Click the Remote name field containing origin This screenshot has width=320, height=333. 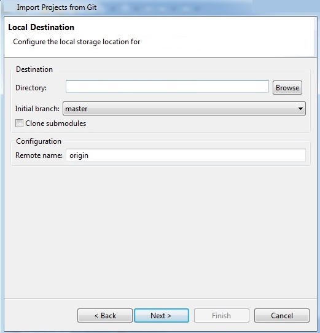point(185,155)
